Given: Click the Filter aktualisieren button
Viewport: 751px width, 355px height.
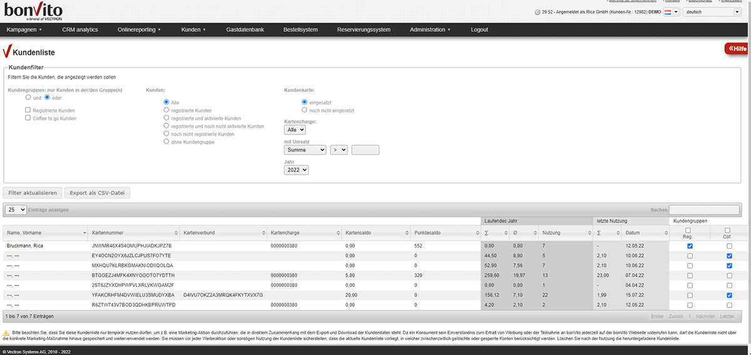Looking at the screenshot, I should [33, 193].
